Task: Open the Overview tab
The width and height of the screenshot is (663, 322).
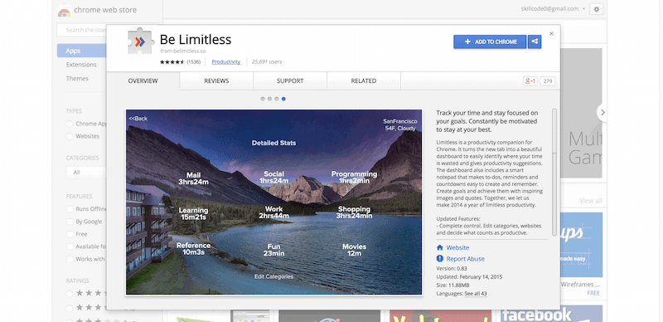Action: pos(143,81)
